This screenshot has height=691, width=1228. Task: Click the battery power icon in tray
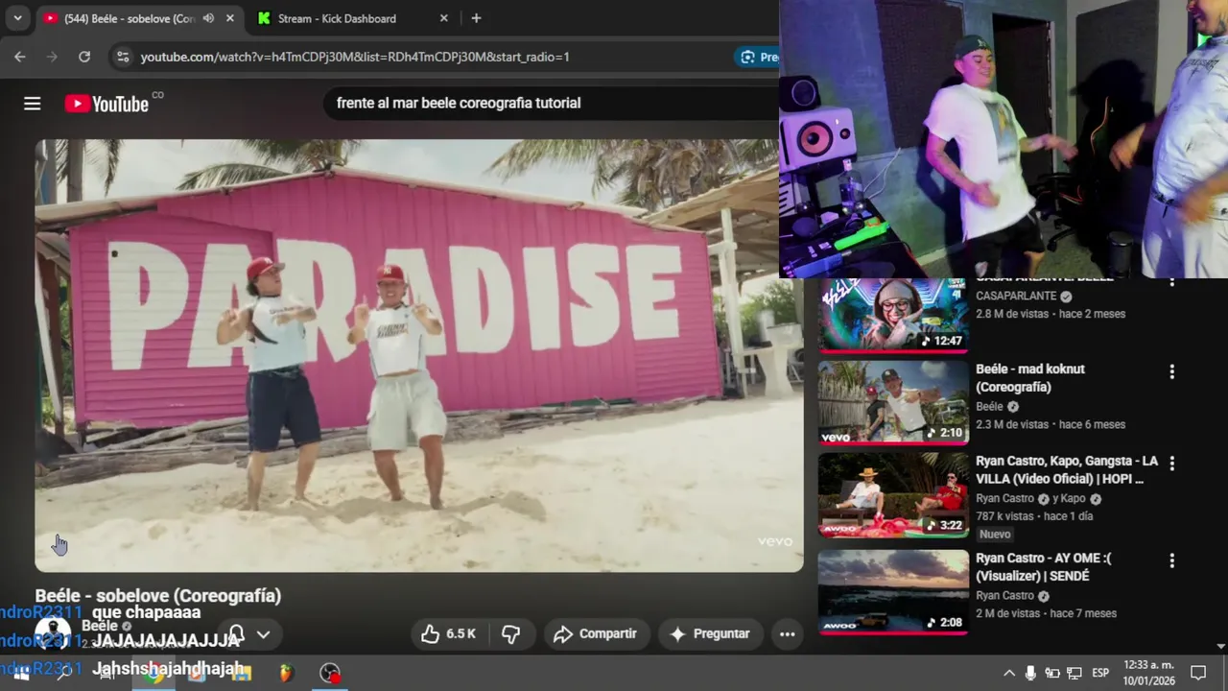[x=1052, y=673]
